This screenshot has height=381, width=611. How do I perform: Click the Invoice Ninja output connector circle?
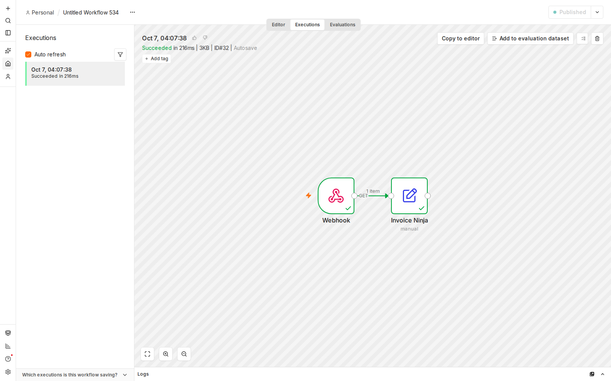click(x=428, y=196)
